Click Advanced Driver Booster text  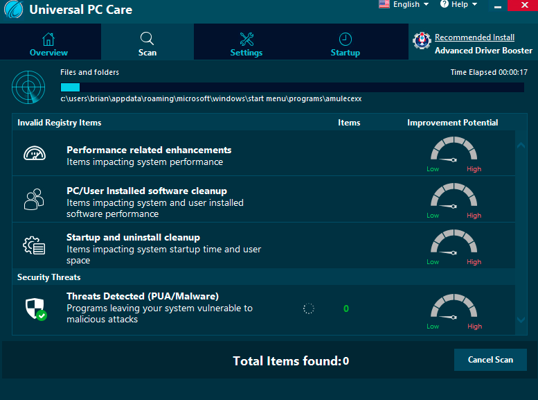point(483,51)
